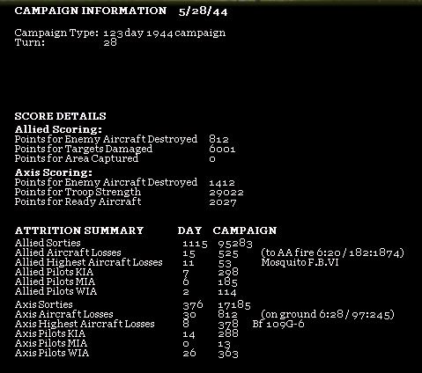
Task: Select Axis Pilots WIA campaign value 303
Action: point(228,354)
